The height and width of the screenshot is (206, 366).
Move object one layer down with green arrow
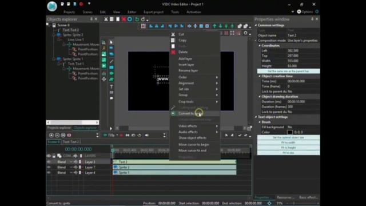tap(220, 26)
